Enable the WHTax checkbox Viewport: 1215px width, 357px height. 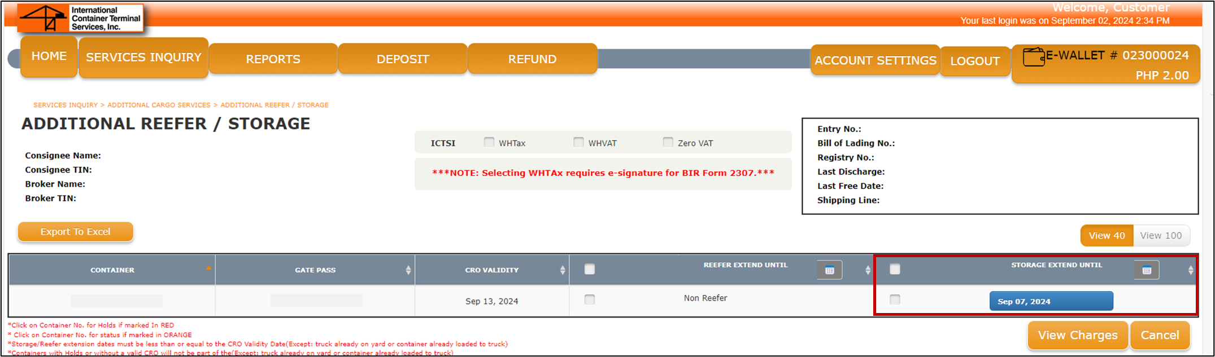pos(489,142)
